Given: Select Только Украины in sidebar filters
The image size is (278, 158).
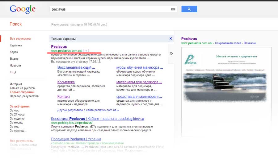Looking at the screenshot, I should pyautogui.click(x=22, y=92).
